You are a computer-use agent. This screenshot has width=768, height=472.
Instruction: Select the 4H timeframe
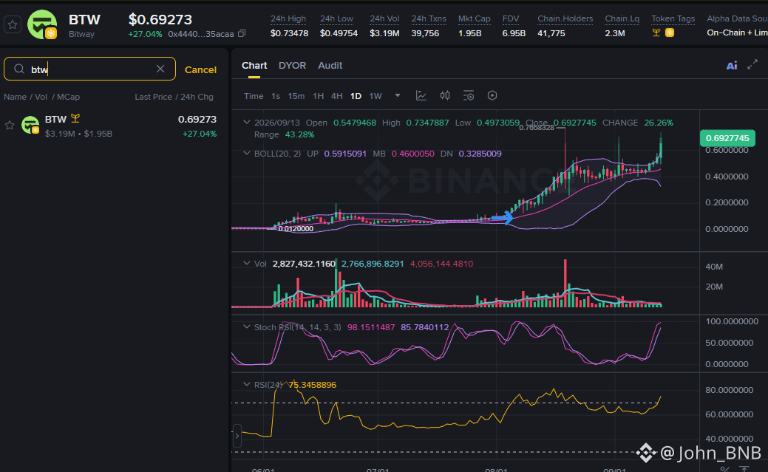336,96
